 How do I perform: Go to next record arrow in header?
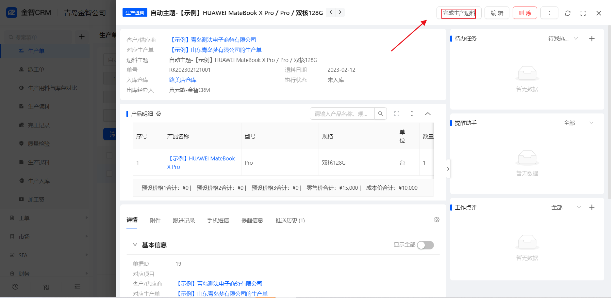(x=340, y=12)
